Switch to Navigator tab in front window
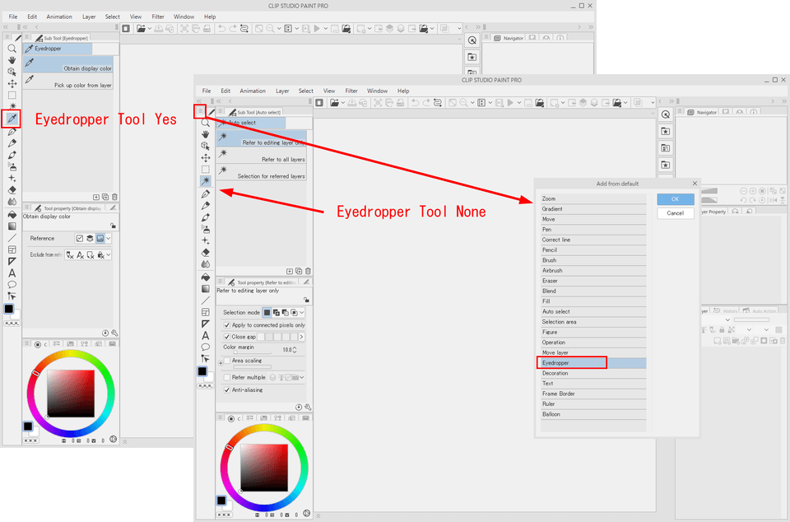The width and height of the screenshot is (790, 522). click(702, 112)
